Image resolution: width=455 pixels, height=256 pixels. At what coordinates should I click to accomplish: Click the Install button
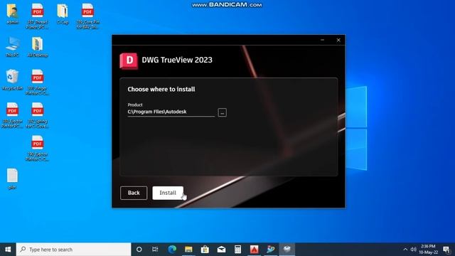(x=168, y=193)
